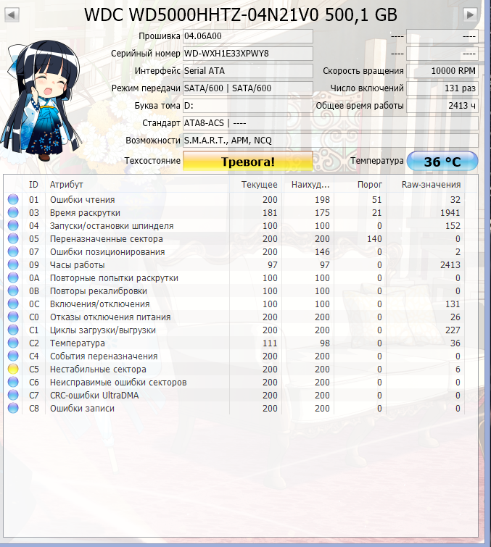
Task: Click worst value 146 of Ошибки позиционирования
Action: point(322,252)
